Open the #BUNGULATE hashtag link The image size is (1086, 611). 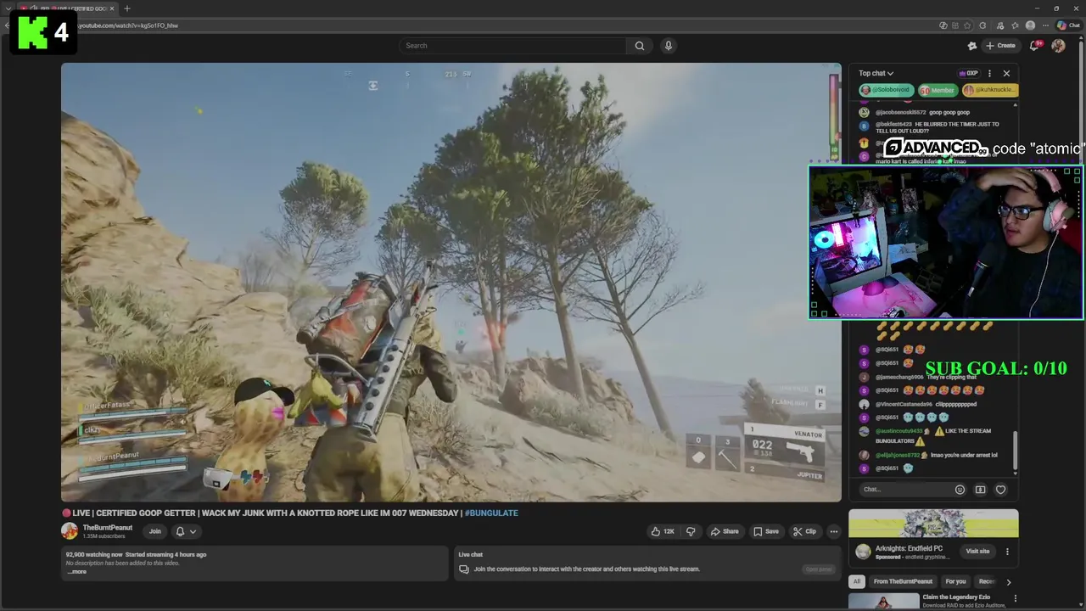[x=493, y=513]
